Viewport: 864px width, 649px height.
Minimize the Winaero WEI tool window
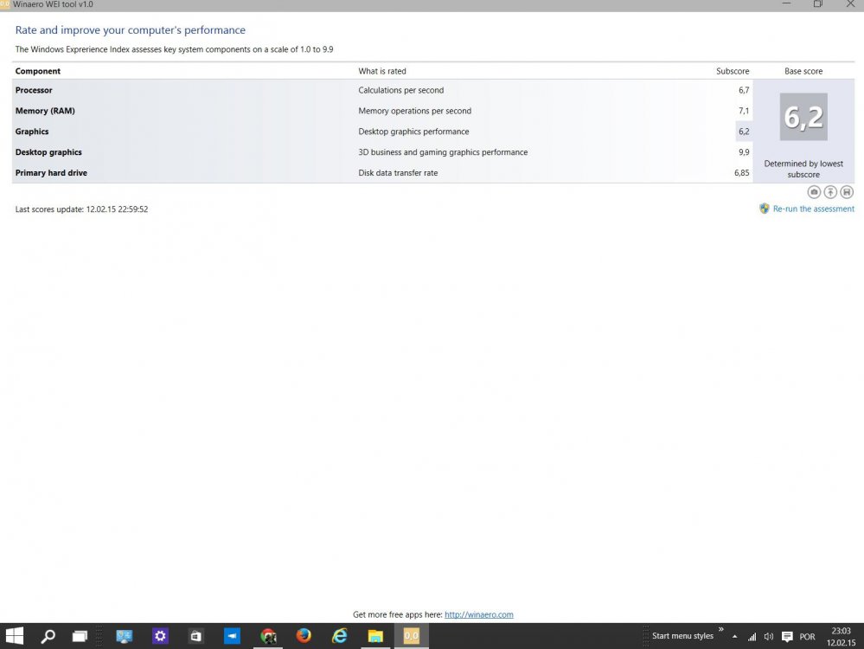(x=786, y=3)
